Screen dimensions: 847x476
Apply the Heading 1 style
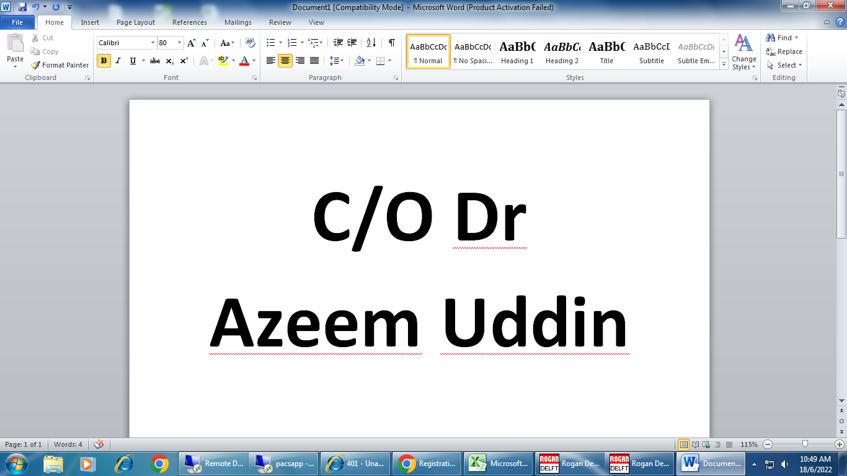[517, 51]
